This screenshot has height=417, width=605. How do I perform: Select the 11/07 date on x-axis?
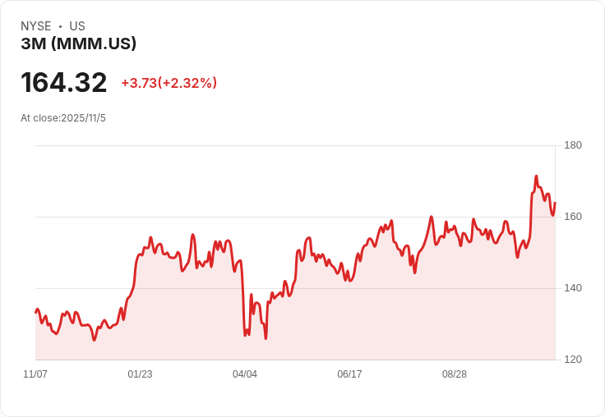click(35, 374)
